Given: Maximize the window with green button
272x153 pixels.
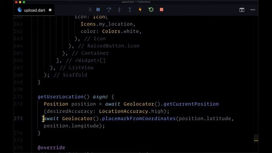Looking at the screenshot, I should tap(24, 2).
